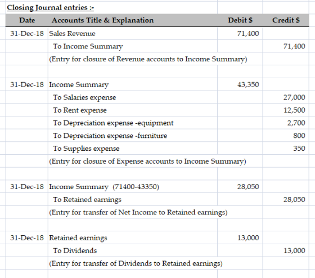Select the 'Income Summary' cell debited 43,350
Image resolution: width=315 pixels, height=278 pixels.
click(x=79, y=84)
